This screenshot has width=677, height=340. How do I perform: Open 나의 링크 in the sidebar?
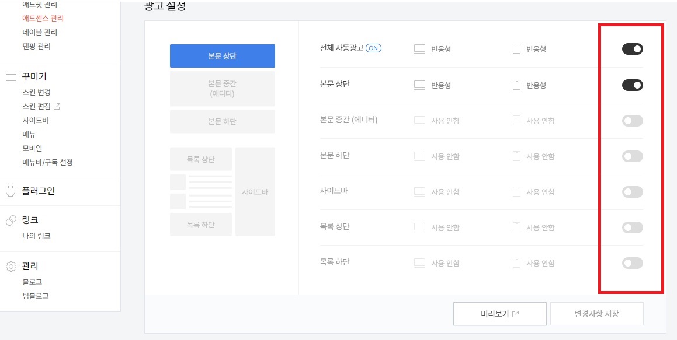[x=36, y=236]
